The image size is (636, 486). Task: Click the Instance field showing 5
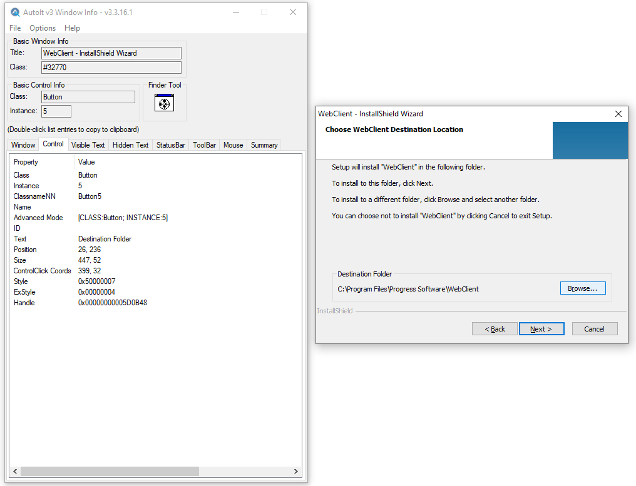pos(56,111)
